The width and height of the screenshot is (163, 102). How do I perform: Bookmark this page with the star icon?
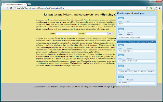147,8
